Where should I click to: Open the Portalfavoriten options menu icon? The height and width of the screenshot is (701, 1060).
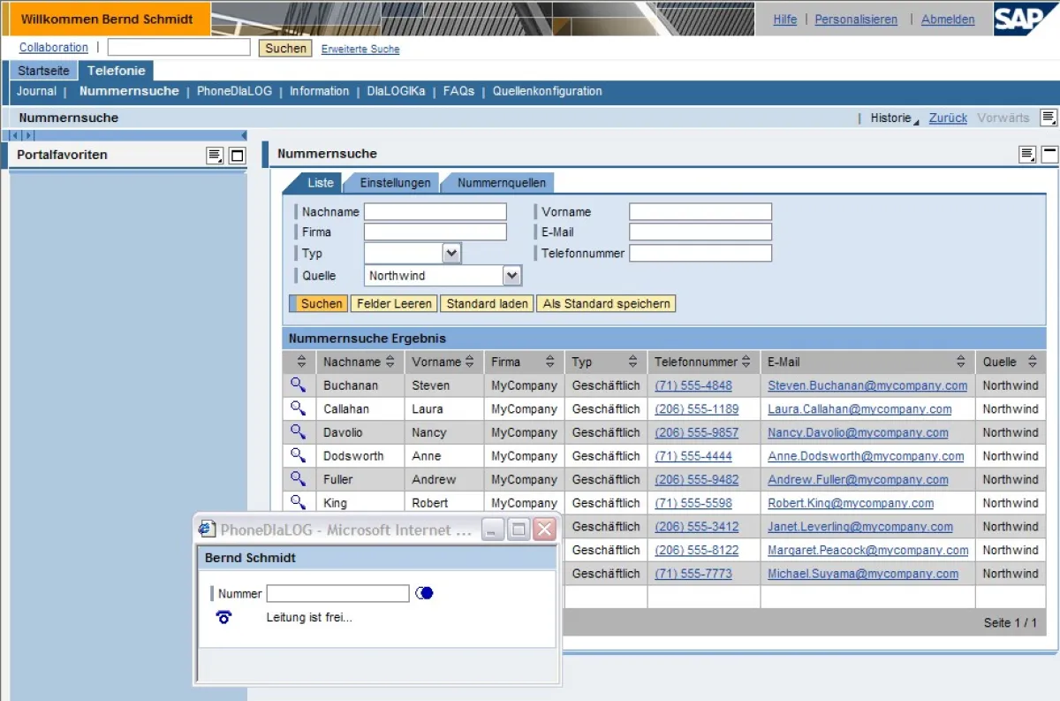point(215,155)
